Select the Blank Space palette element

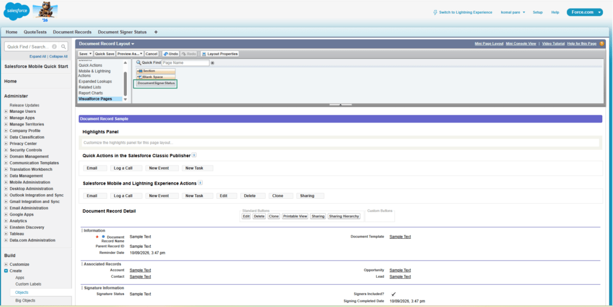point(156,77)
